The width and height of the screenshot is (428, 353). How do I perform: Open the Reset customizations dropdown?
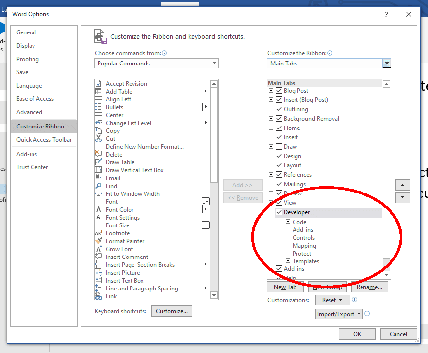(332, 300)
